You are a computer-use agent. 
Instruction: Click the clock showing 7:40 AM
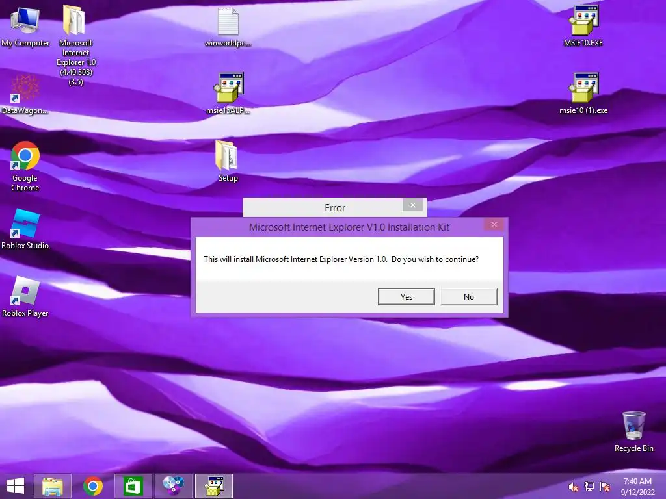[637, 487]
